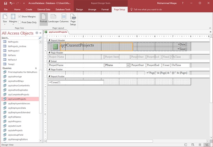213x147 pixels.
Task: Switch to the Arrange ribbon tab
Action: [x=91, y=9]
